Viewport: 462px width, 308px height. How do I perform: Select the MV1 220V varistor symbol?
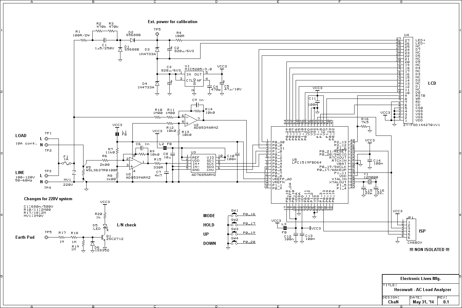click(x=74, y=172)
